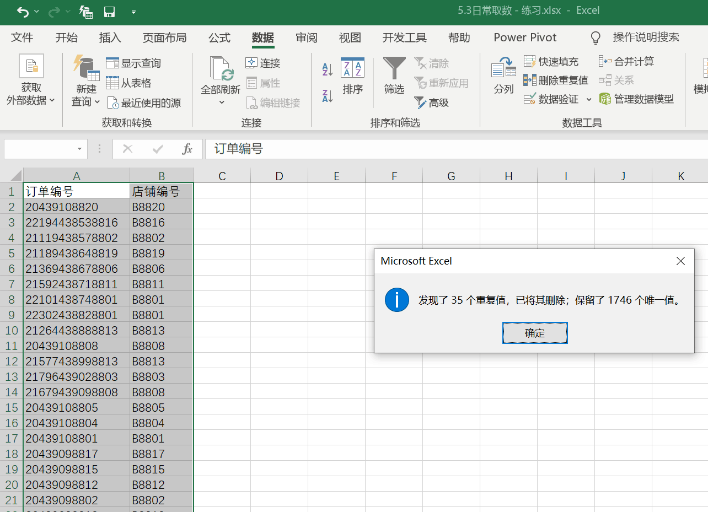
Task: Click the fx insert function icon
Action: pyautogui.click(x=187, y=149)
